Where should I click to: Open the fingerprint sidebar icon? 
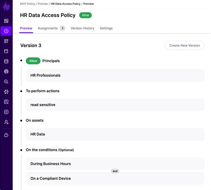(6, 71)
